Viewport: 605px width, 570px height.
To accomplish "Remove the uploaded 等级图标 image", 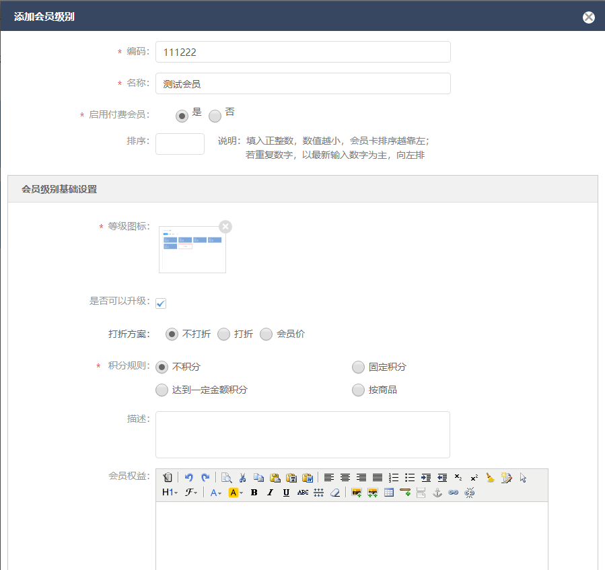I will tap(225, 227).
